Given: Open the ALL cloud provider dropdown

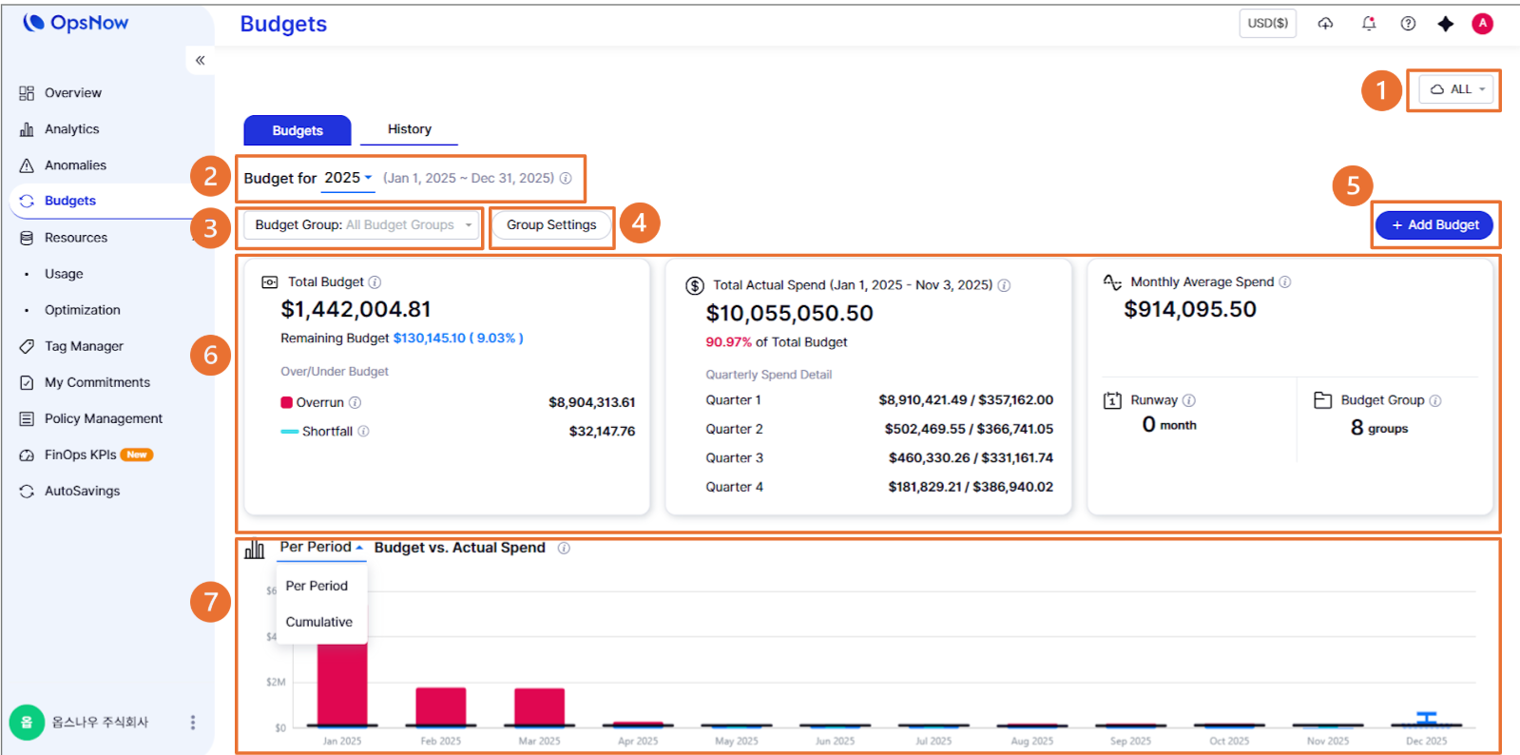Looking at the screenshot, I should 1456,89.
